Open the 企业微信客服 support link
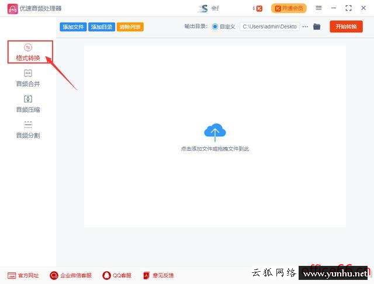The width and height of the screenshot is (374, 284). tap(71, 275)
